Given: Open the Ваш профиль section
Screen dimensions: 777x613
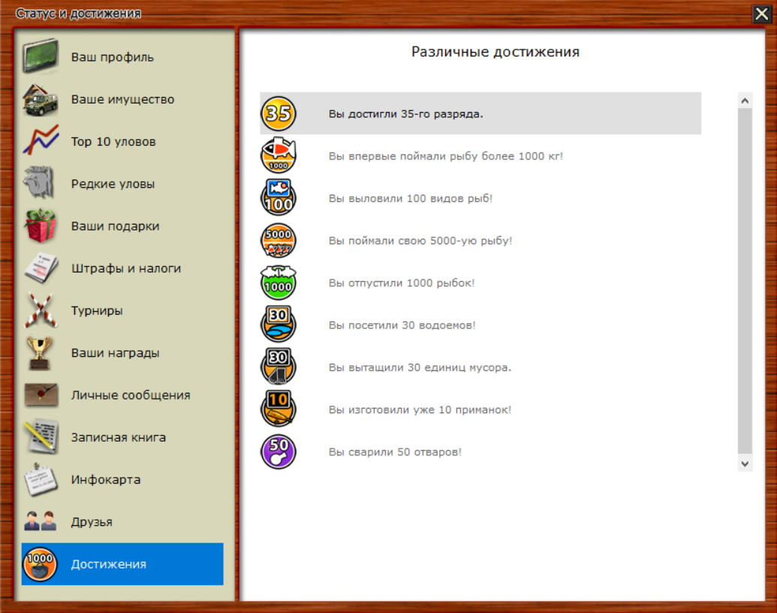Looking at the screenshot, I should (x=113, y=57).
